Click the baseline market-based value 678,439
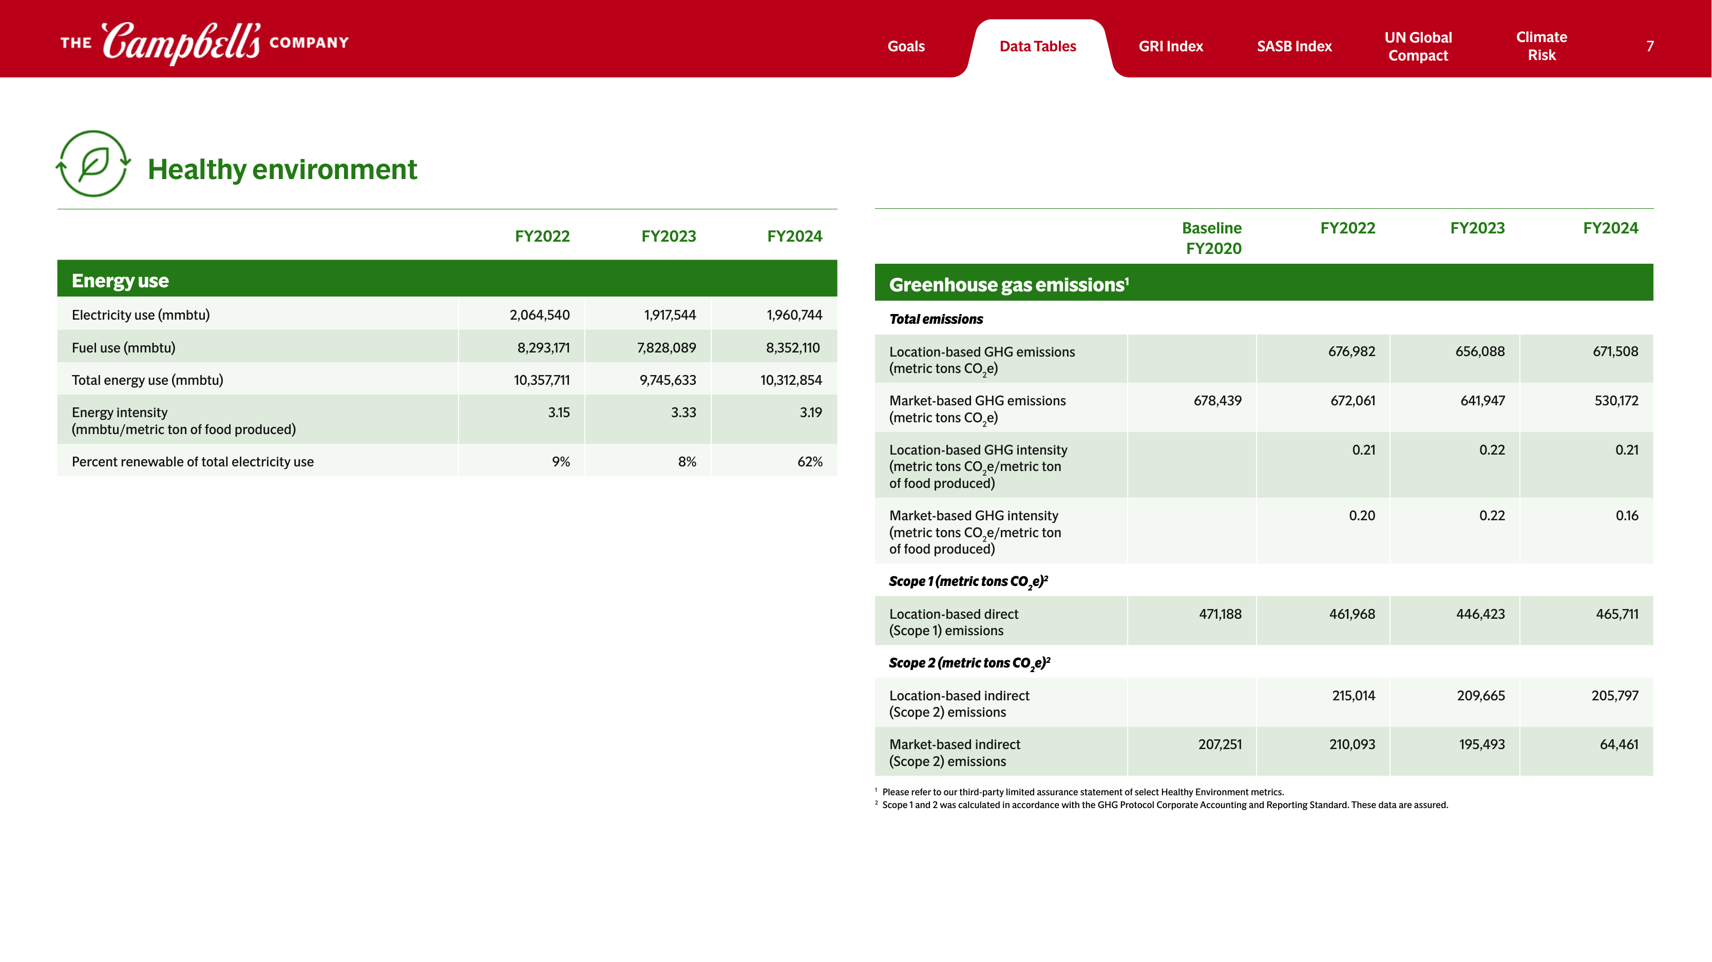The width and height of the screenshot is (1712, 962). pos(1217,400)
